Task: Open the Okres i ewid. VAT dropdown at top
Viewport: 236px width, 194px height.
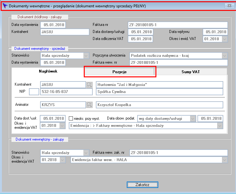Action: (x=225, y=39)
